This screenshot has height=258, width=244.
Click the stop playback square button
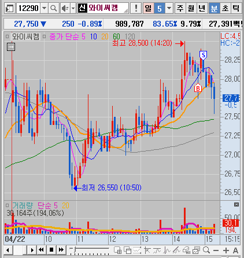pos(51,250)
